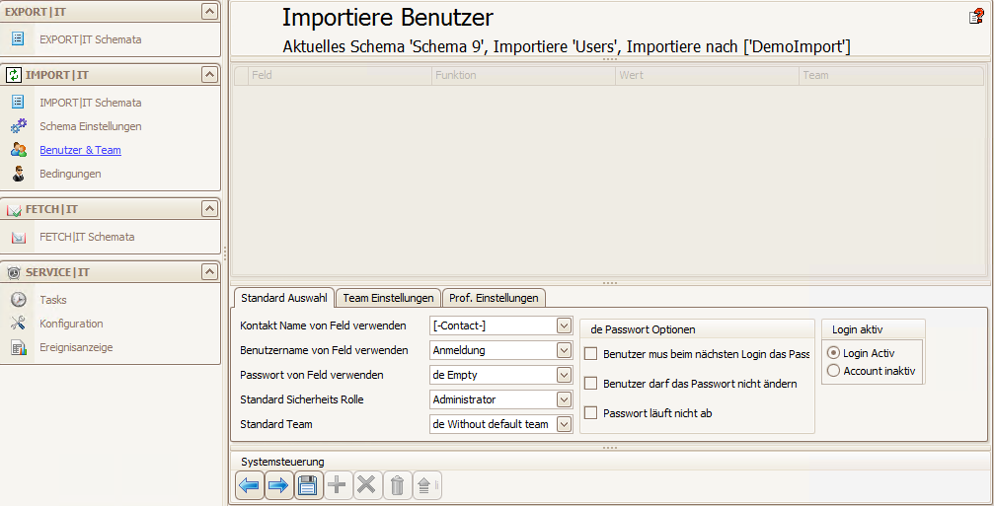Open the Kontakt Name field dropdown
Screen dimensions: 994x506
pos(564,325)
